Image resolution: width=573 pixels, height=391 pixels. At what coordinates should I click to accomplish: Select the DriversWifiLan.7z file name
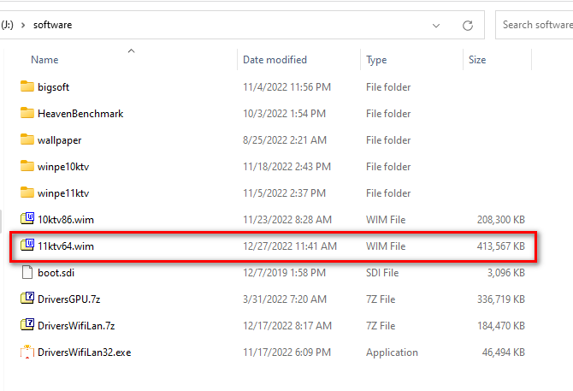76,326
